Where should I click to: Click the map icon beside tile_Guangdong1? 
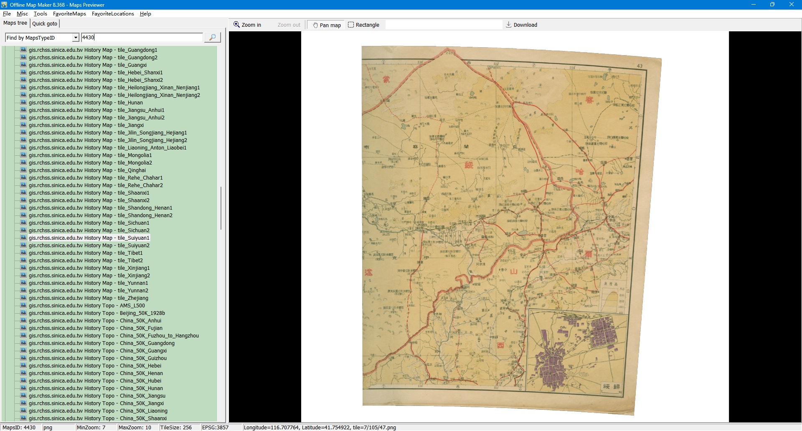(23, 50)
